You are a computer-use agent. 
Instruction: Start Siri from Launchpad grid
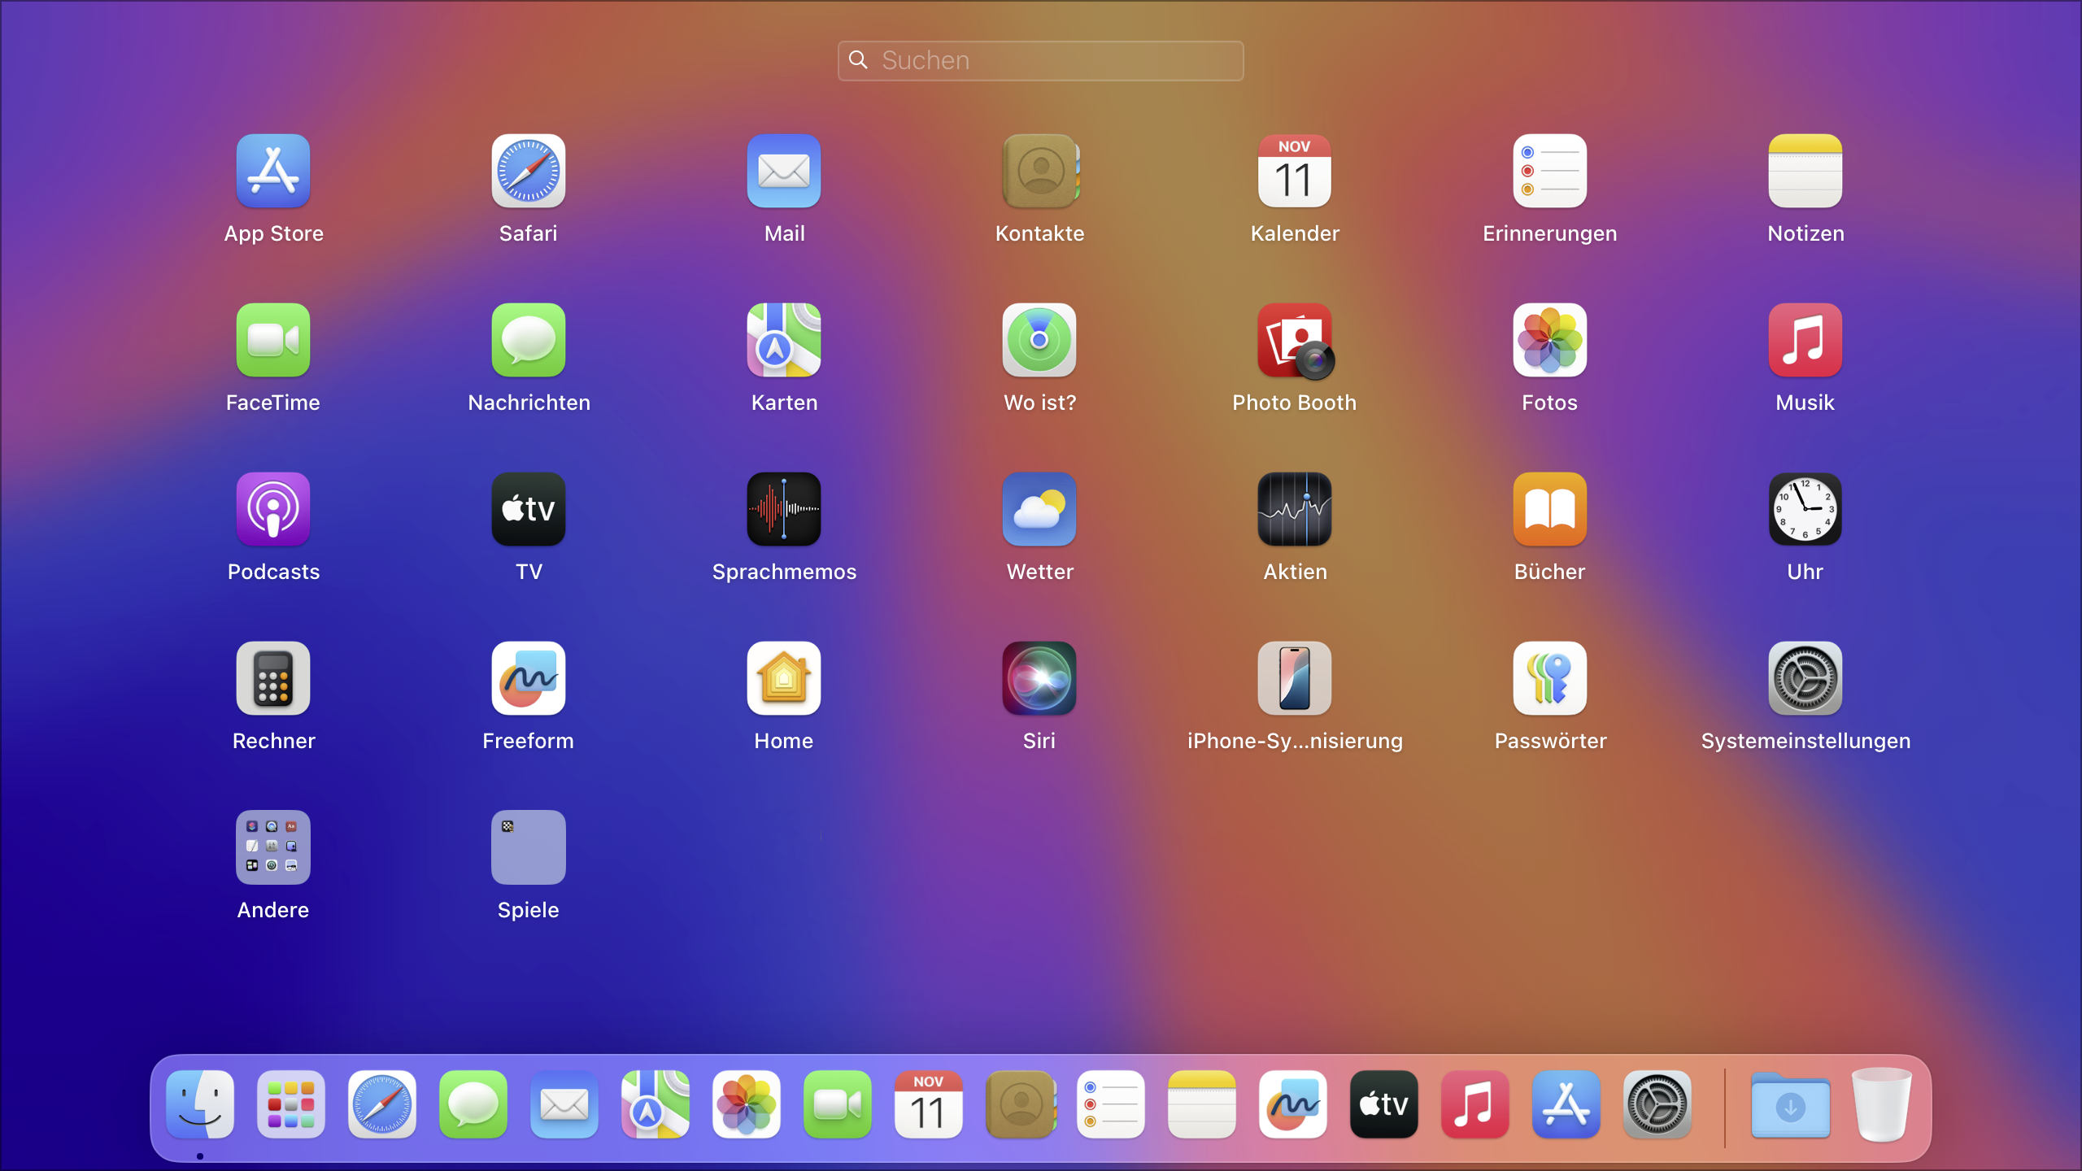[x=1039, y=679]
